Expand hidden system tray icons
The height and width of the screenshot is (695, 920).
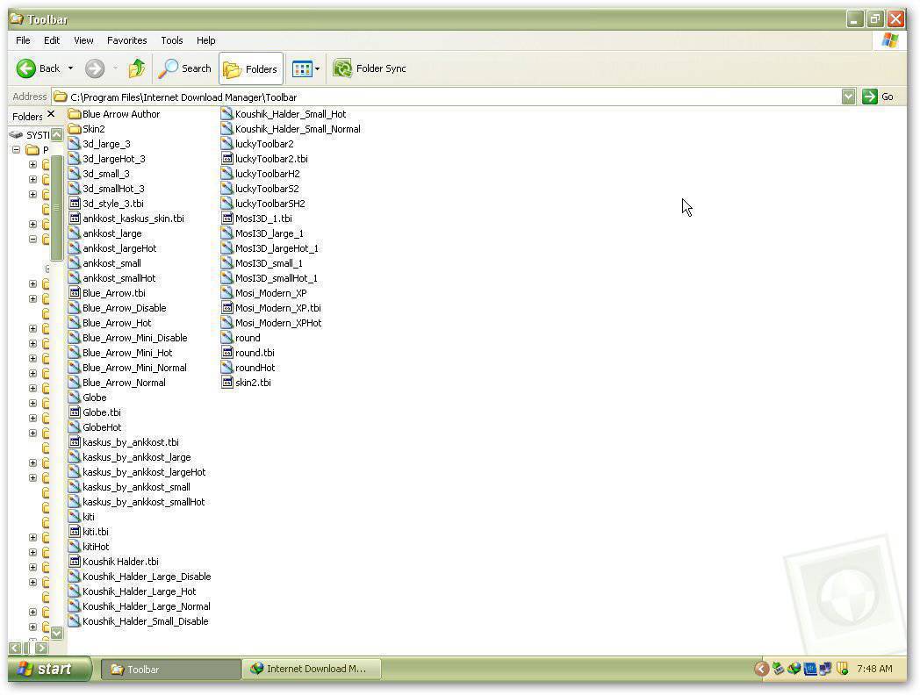coord(761,669)
